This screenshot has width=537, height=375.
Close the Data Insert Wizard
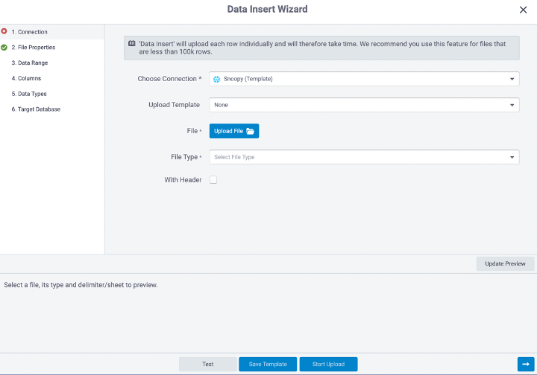pyautogui.click(x=523, y=10)
